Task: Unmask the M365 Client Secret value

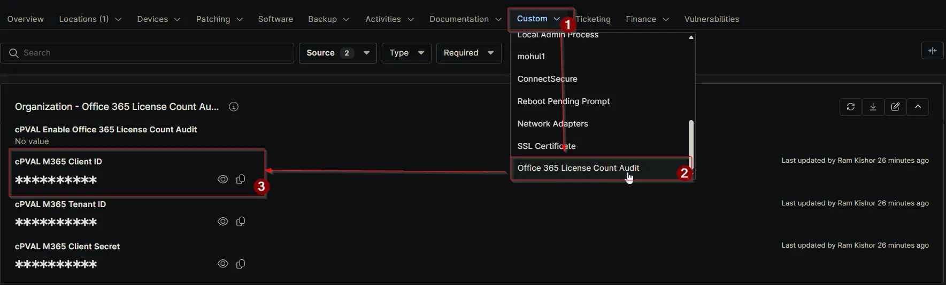Action: pyautogui.click(x=223, y=264)
